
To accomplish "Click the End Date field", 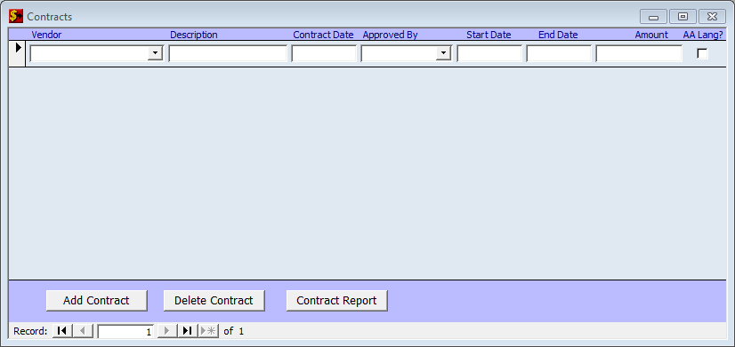I will click(x=559, y=53).
